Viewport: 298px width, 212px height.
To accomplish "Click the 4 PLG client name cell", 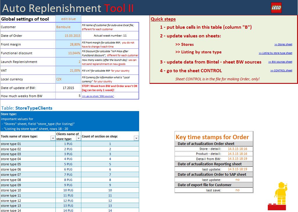I will pos(68,159).
